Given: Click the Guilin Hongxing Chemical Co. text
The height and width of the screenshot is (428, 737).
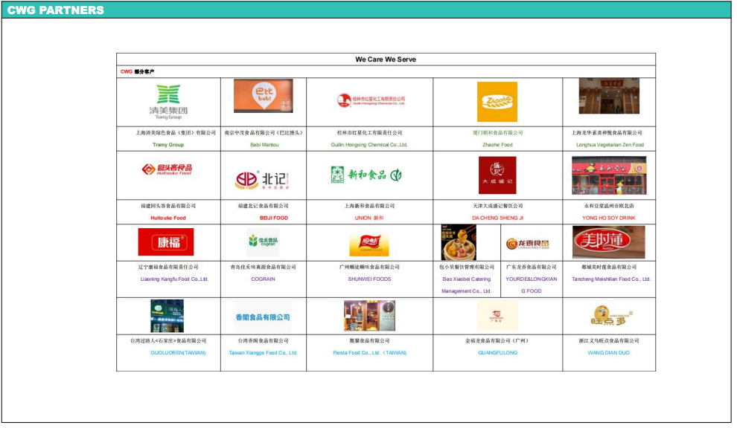Looking at the screenshot, I should point(368,145).
